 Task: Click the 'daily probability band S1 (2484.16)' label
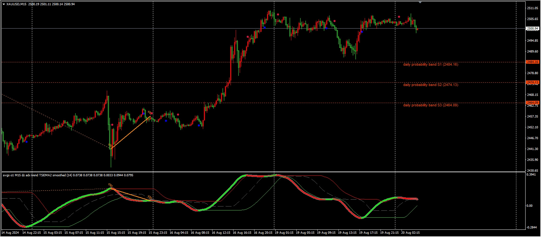pos(430,65)
